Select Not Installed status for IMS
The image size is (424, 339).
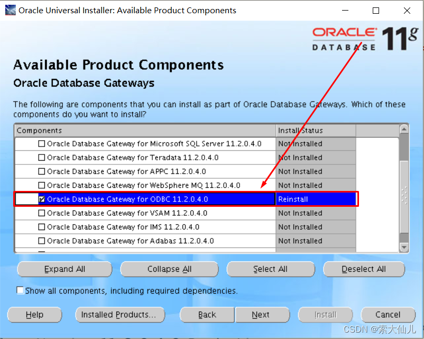316,227
